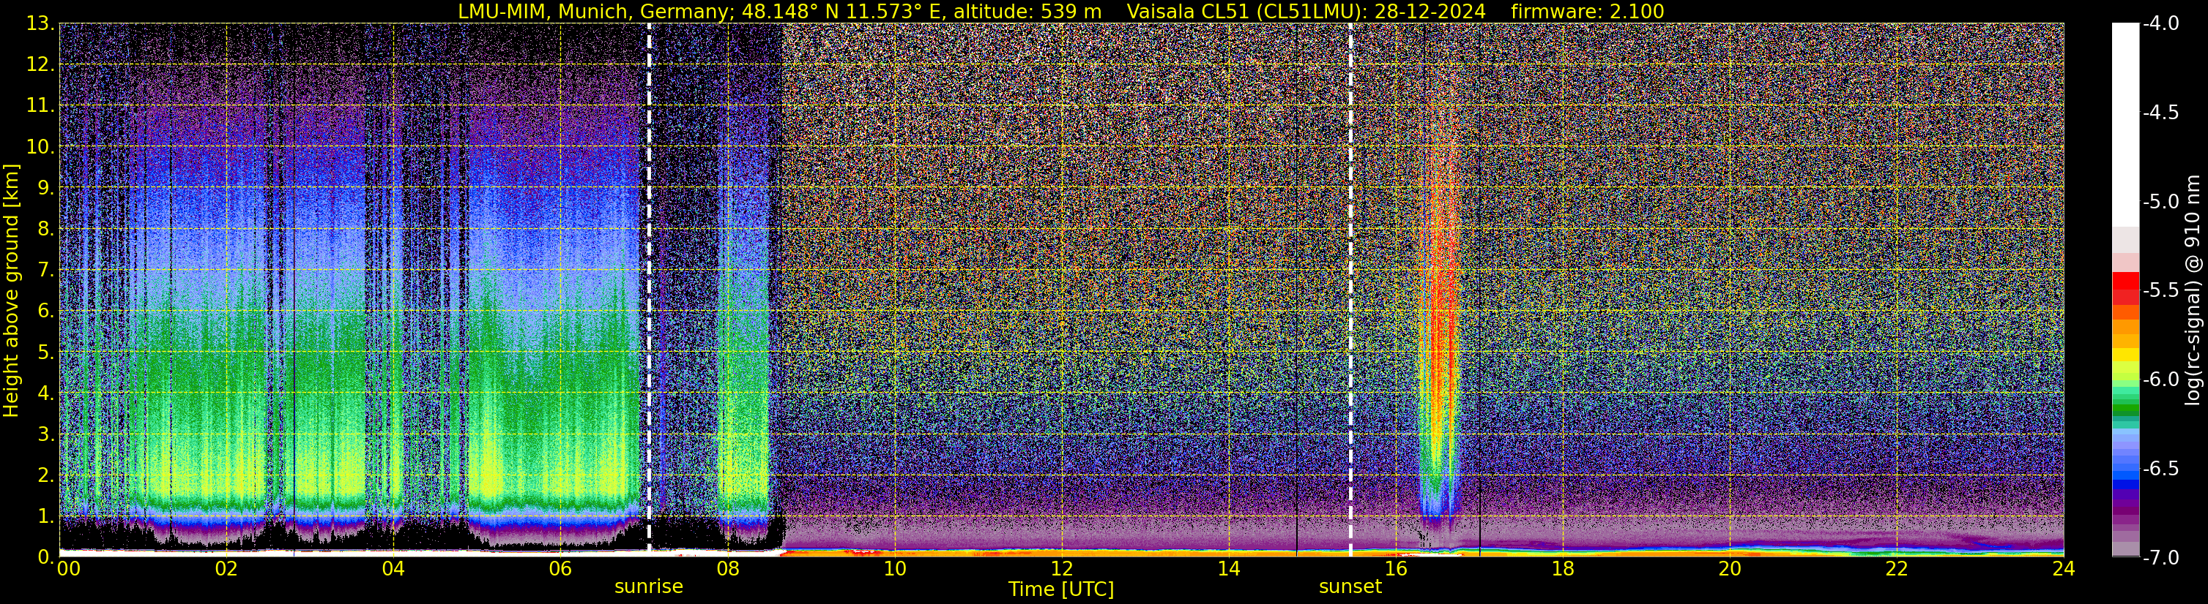This screenshot has height=604, width=2208.
Task: Click the '12.' height axis tick label
Action: pyautogui.click(x=40, y=65)
